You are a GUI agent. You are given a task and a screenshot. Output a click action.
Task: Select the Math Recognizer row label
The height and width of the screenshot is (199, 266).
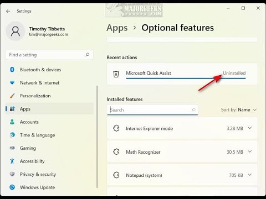pos(143,152)
